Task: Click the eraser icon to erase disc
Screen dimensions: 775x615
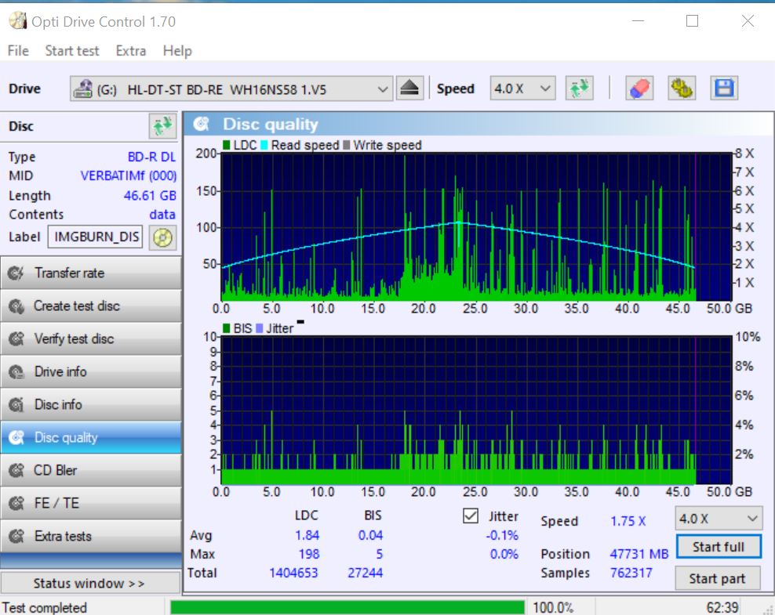Action: pos(639,89)
